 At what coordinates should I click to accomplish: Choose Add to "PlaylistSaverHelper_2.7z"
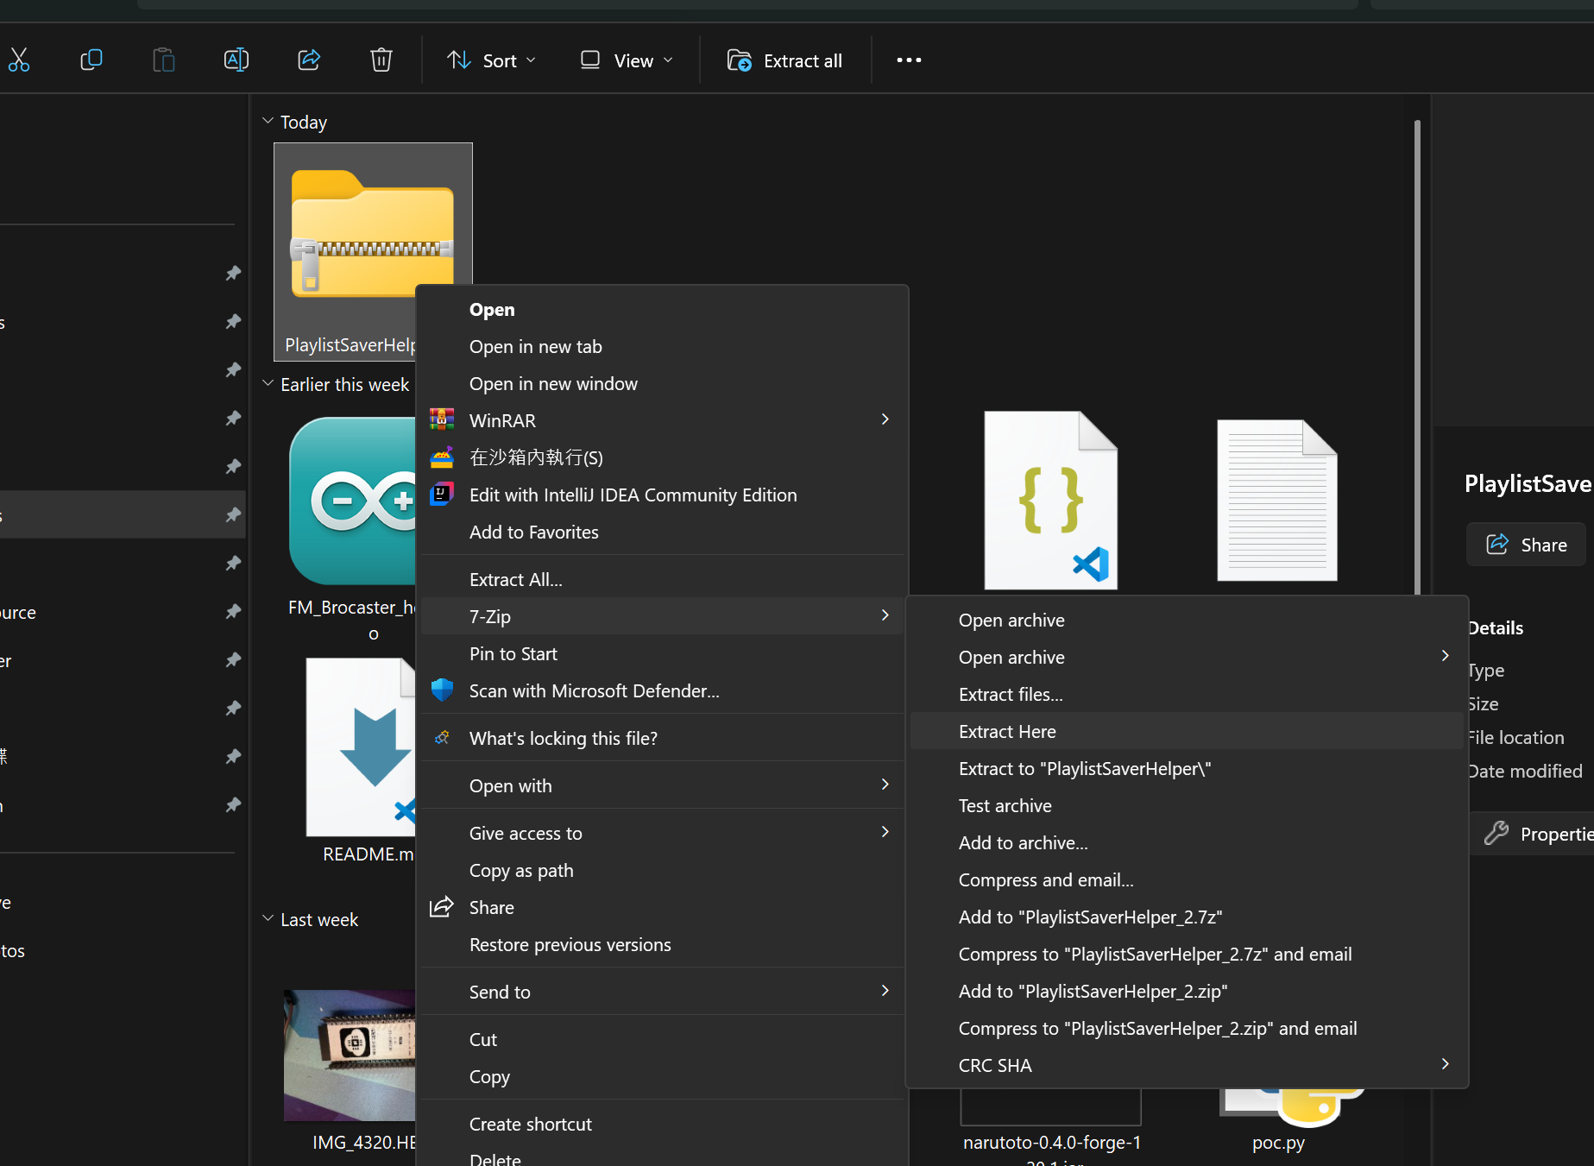point(1187,917)
